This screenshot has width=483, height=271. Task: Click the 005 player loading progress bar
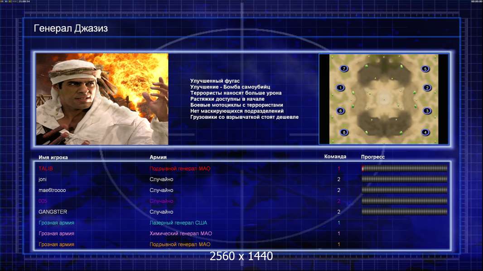(x=405, y=201)
